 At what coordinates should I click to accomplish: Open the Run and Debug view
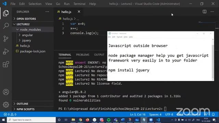tap(6, 52)
